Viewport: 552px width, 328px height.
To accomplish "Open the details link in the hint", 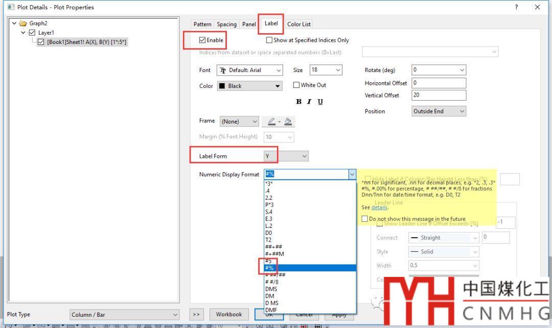I will point(379,207).
